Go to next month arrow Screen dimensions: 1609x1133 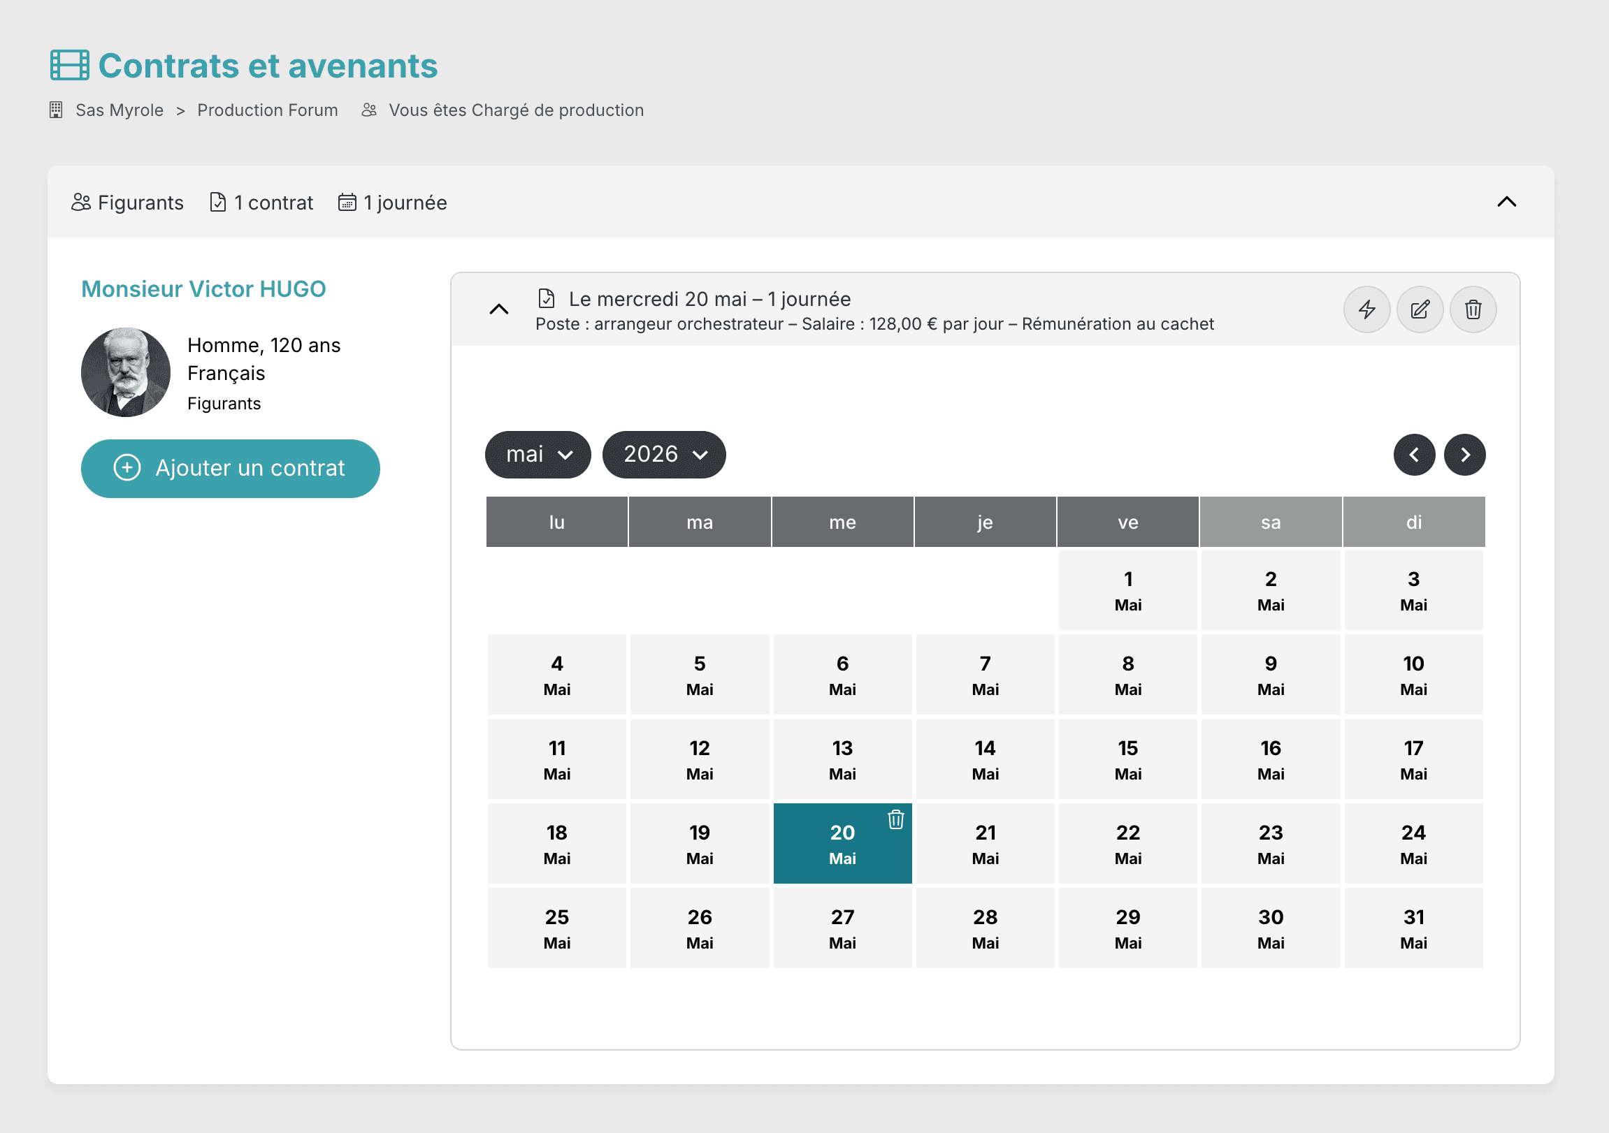[1464, 455]
